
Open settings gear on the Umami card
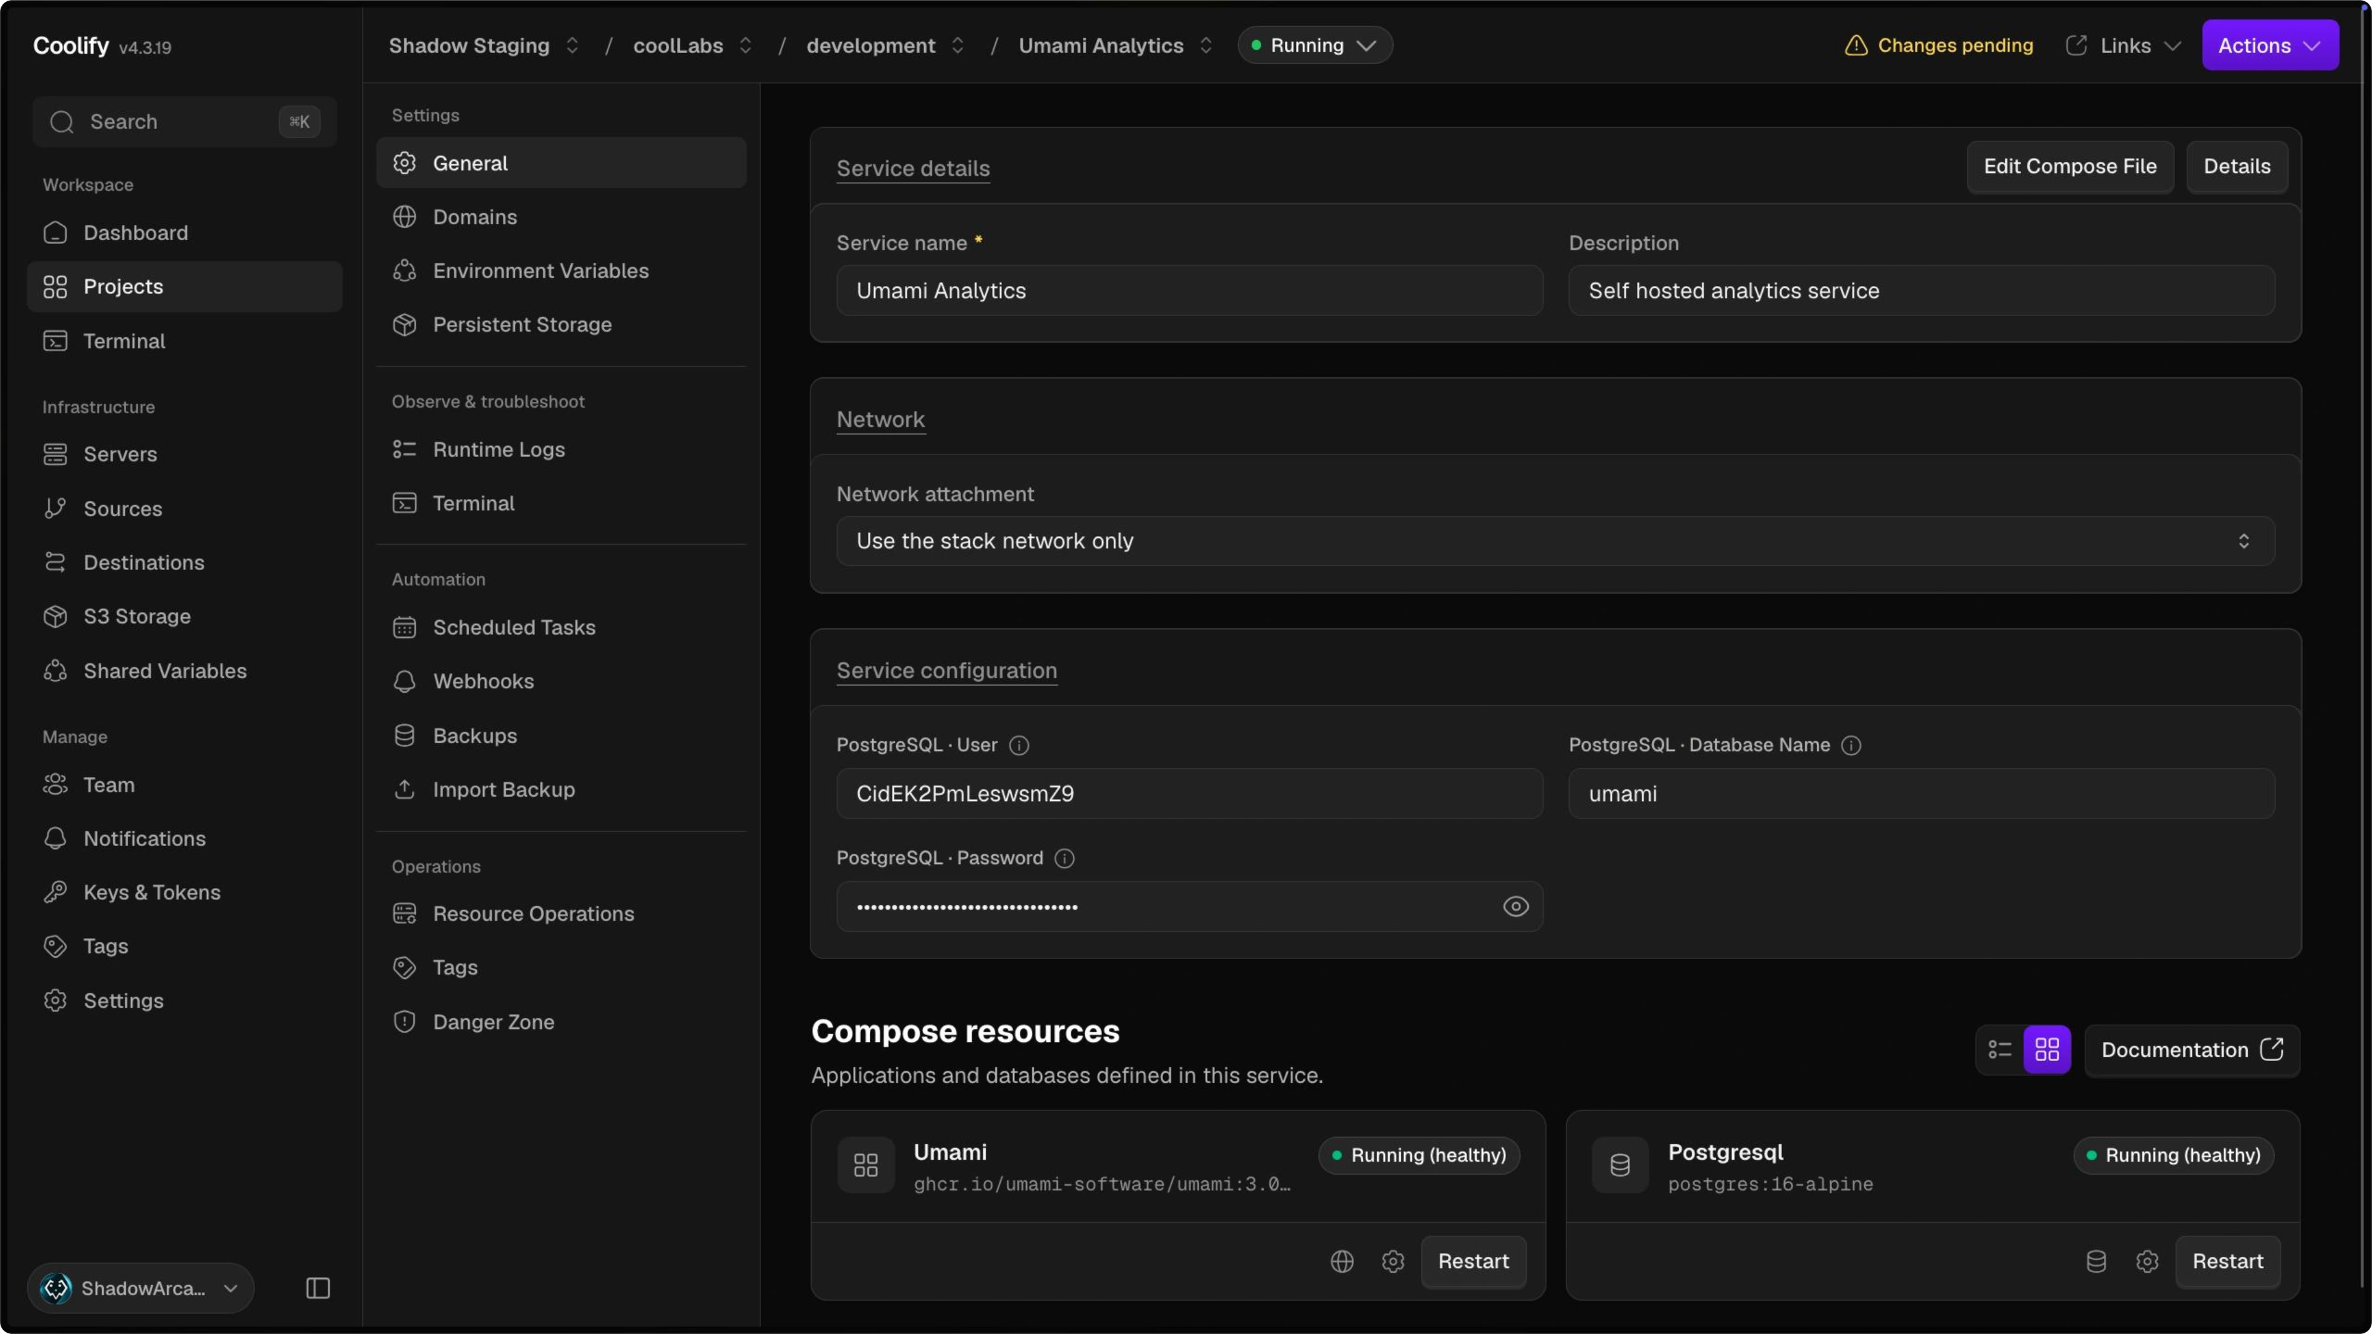pos(1392,1261)
